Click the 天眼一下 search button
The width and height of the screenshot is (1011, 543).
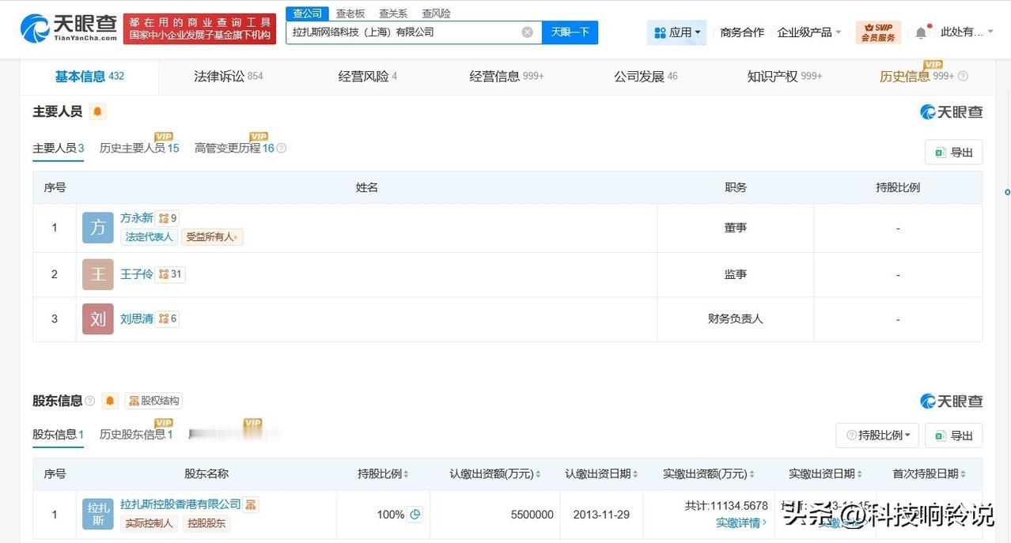click(x=570, y=32)
